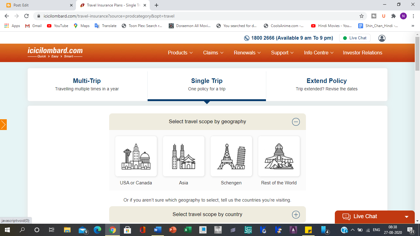420x236 pixels.
Task: Click the bookmark star in the address bar
Action: tap(362, 16)
